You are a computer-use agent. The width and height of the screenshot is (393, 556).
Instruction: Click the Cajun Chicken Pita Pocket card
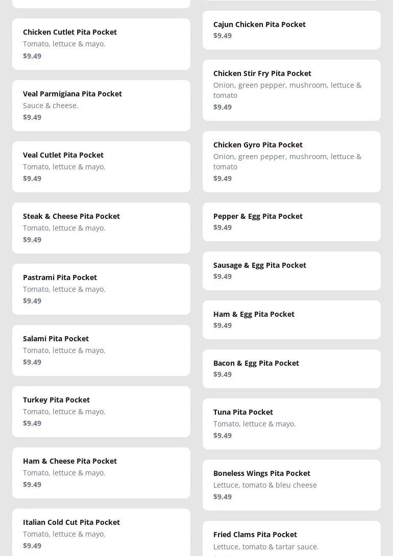tap(291, 30)
